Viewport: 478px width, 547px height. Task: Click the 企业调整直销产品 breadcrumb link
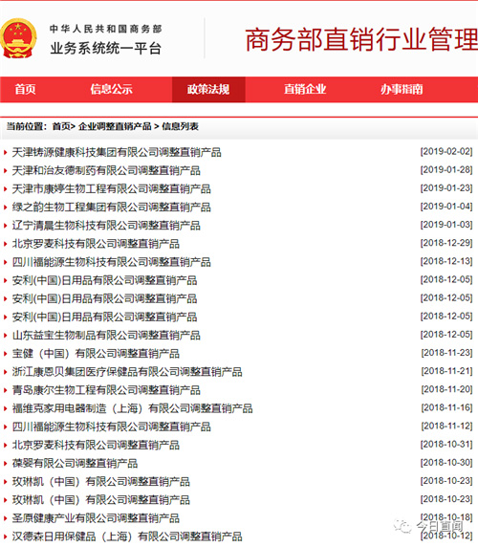(x=115, y=126)
